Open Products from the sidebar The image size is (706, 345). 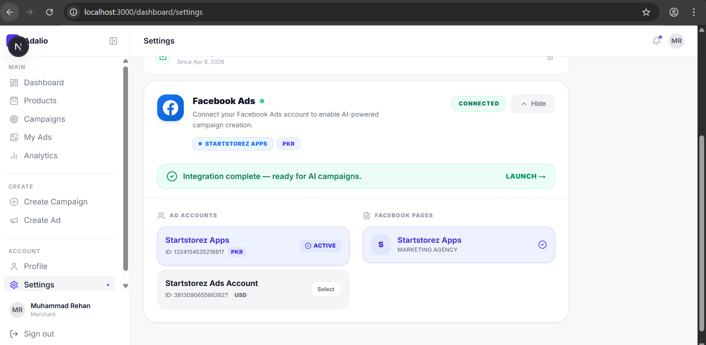click(x=59, y=101)
